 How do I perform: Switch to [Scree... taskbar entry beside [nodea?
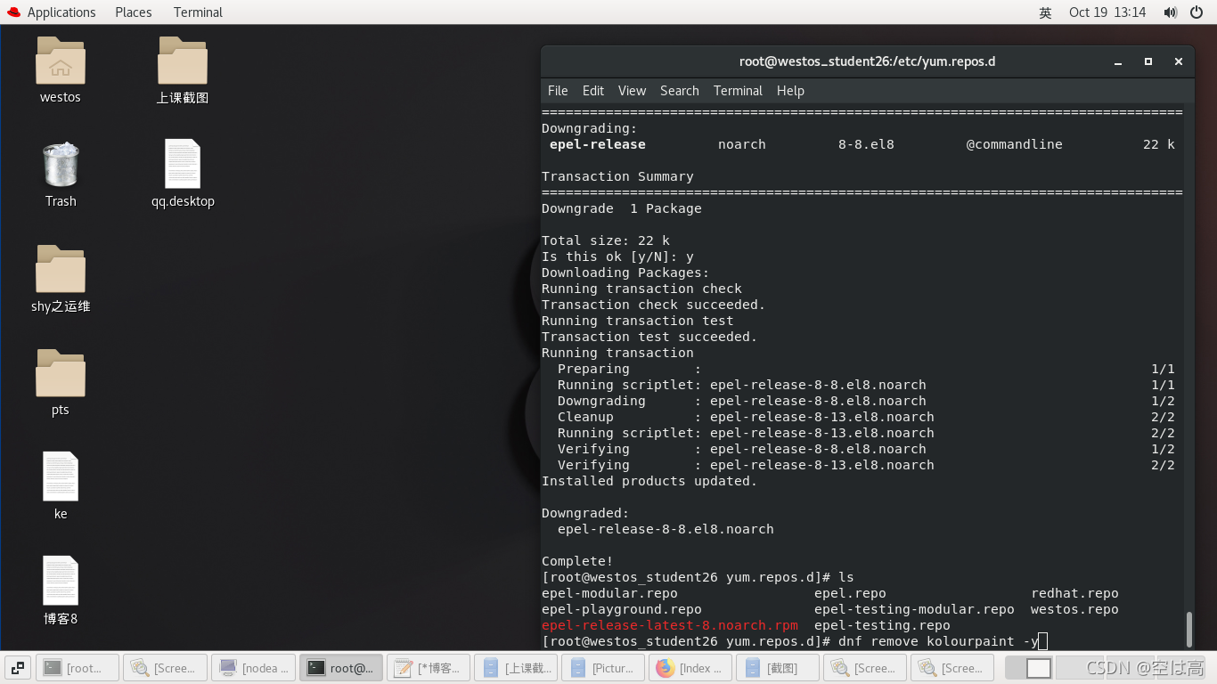click(165, 668)
